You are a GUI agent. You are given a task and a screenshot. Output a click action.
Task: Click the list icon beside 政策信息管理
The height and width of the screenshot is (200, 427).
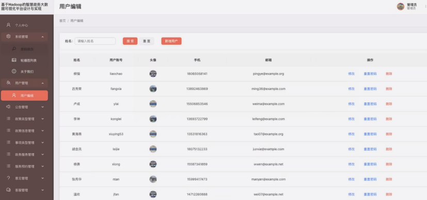8,131
